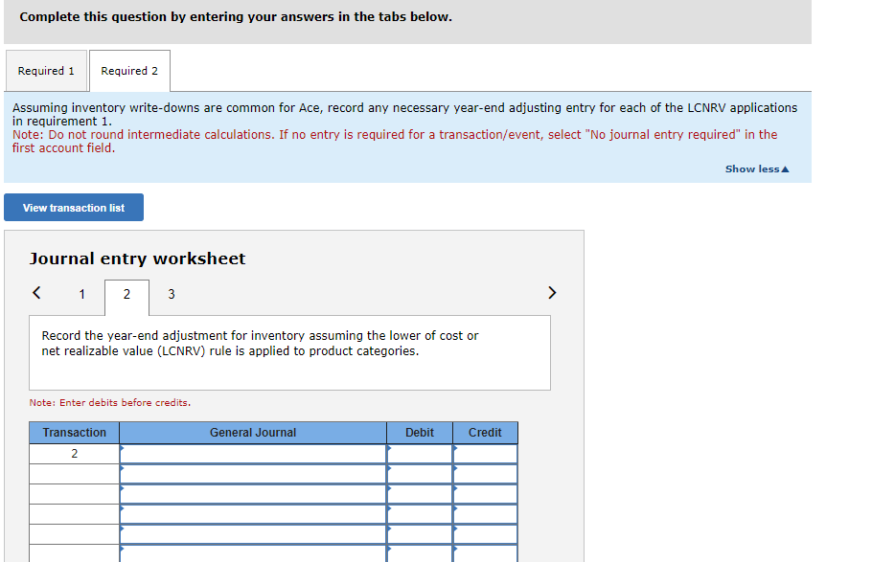Open journal entry worksheet tab 1
The width and height of the screenshot is (872, 562).
click(x=81, y=294)
